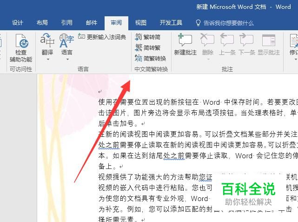Click the word 使用 in the first paragraph
The height and width of the screenshot is (222, 298).
(106, 102)
